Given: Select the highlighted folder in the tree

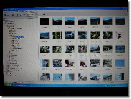Looking at the screenshot, I should (19, 37).
